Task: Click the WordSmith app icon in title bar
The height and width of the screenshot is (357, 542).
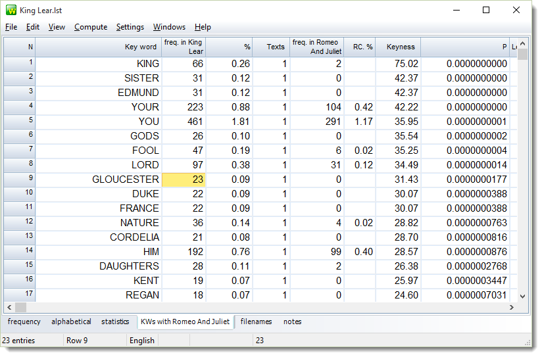Action: click(x=11, y=11)
